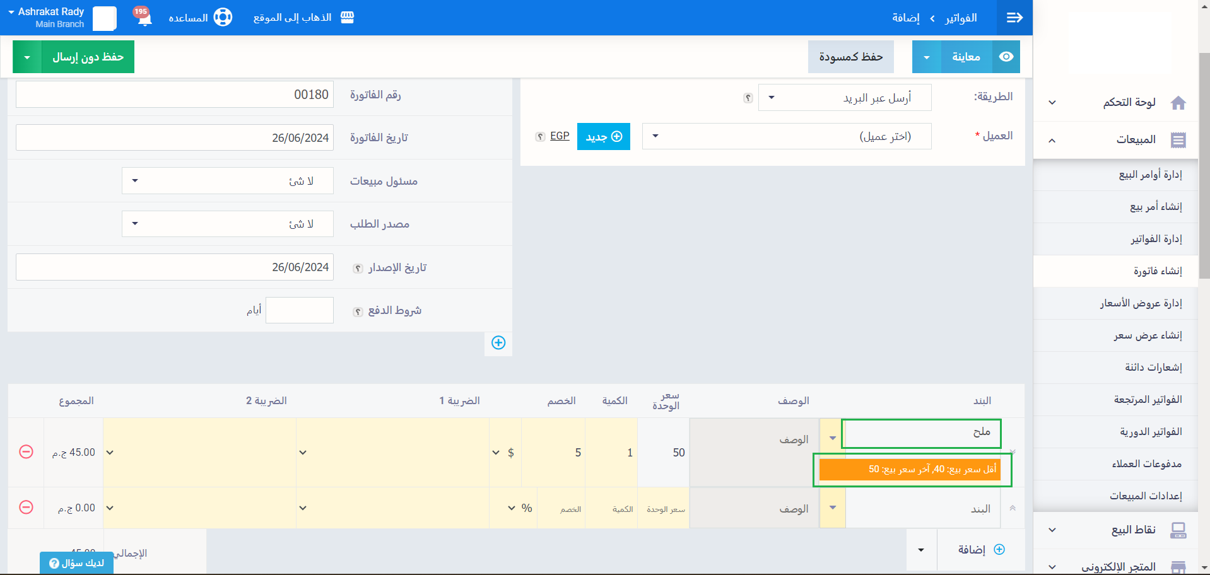Open the sending method dropdown

click(844, 98)
